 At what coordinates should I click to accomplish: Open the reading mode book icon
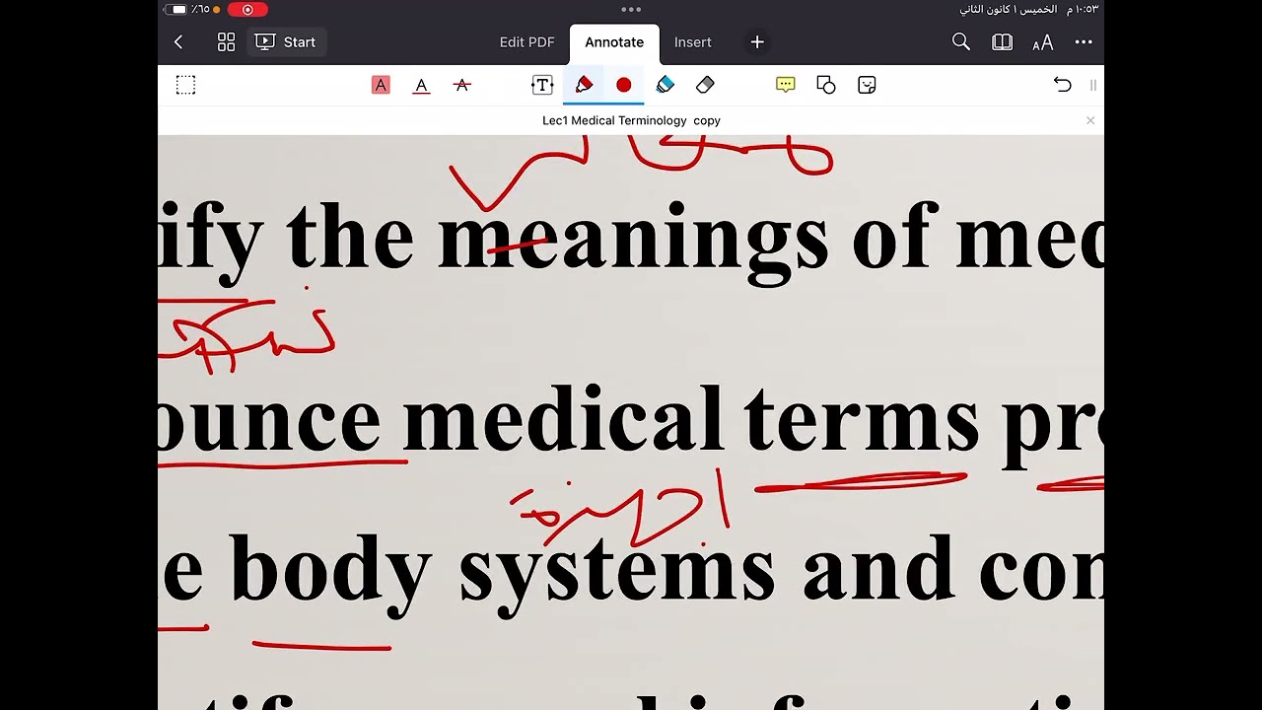(1002, 42)
